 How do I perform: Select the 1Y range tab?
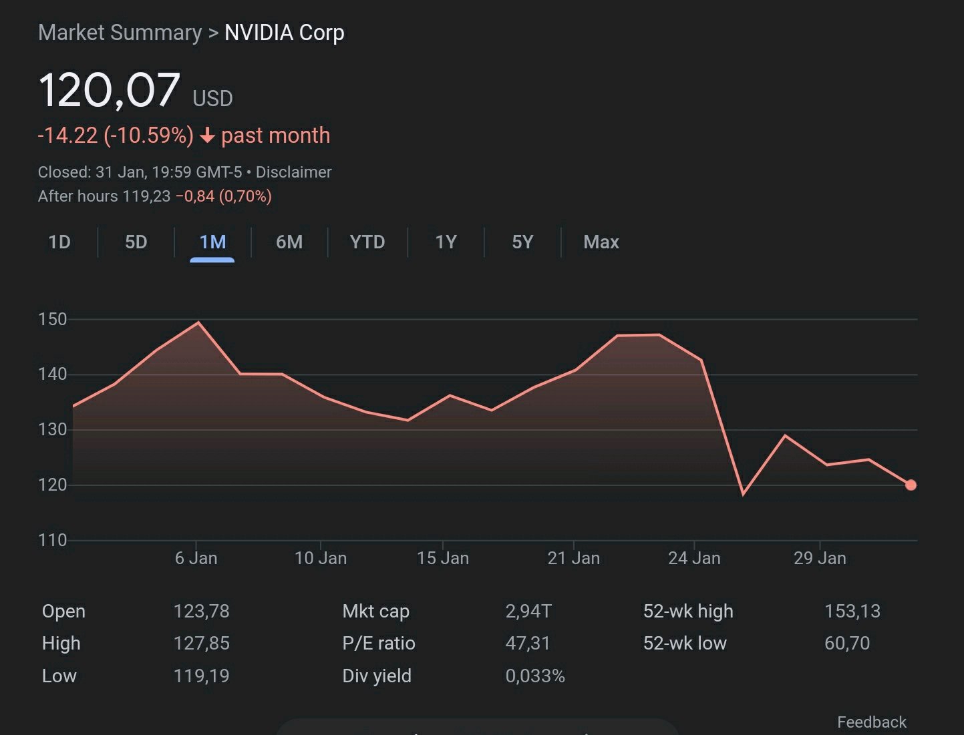[x=446, y=242]
